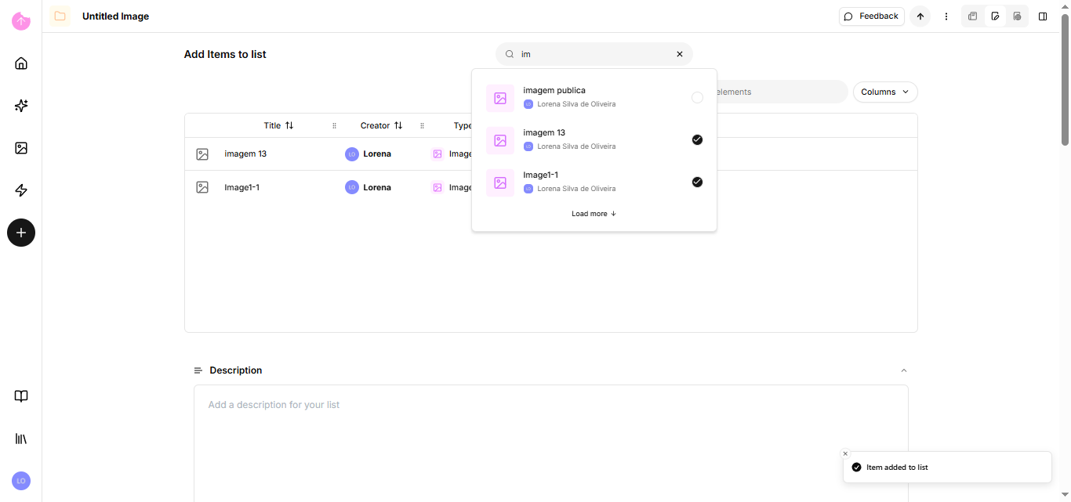Open the Images icon in sidebar
The width and height of the screenshot is (1071, 502).
tap(21, 148)
